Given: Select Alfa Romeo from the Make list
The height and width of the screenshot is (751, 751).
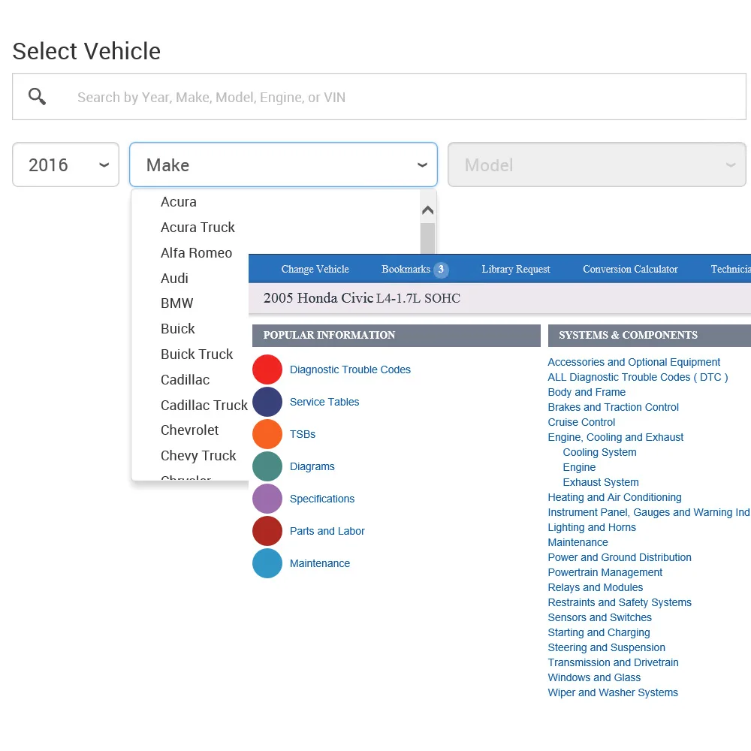Looking at the screenshot, I should click(196, 253).
